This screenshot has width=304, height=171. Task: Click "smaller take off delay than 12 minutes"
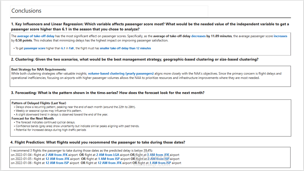125,48
